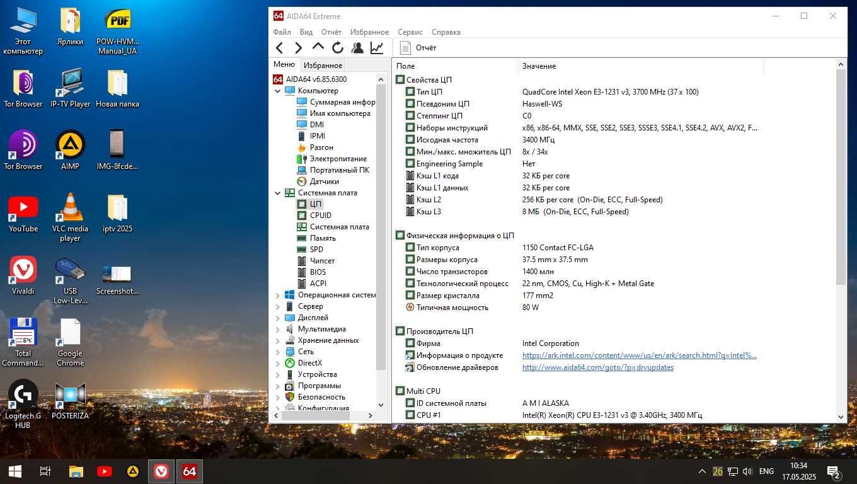Expand the Хранение данных node
This screenshot has width=857, height=484.
278,340
